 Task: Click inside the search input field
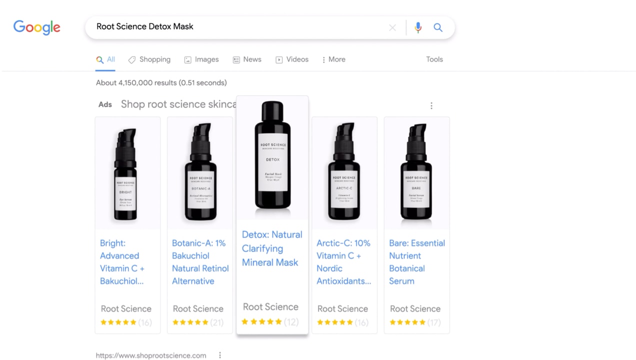click(x=225, y=26)
